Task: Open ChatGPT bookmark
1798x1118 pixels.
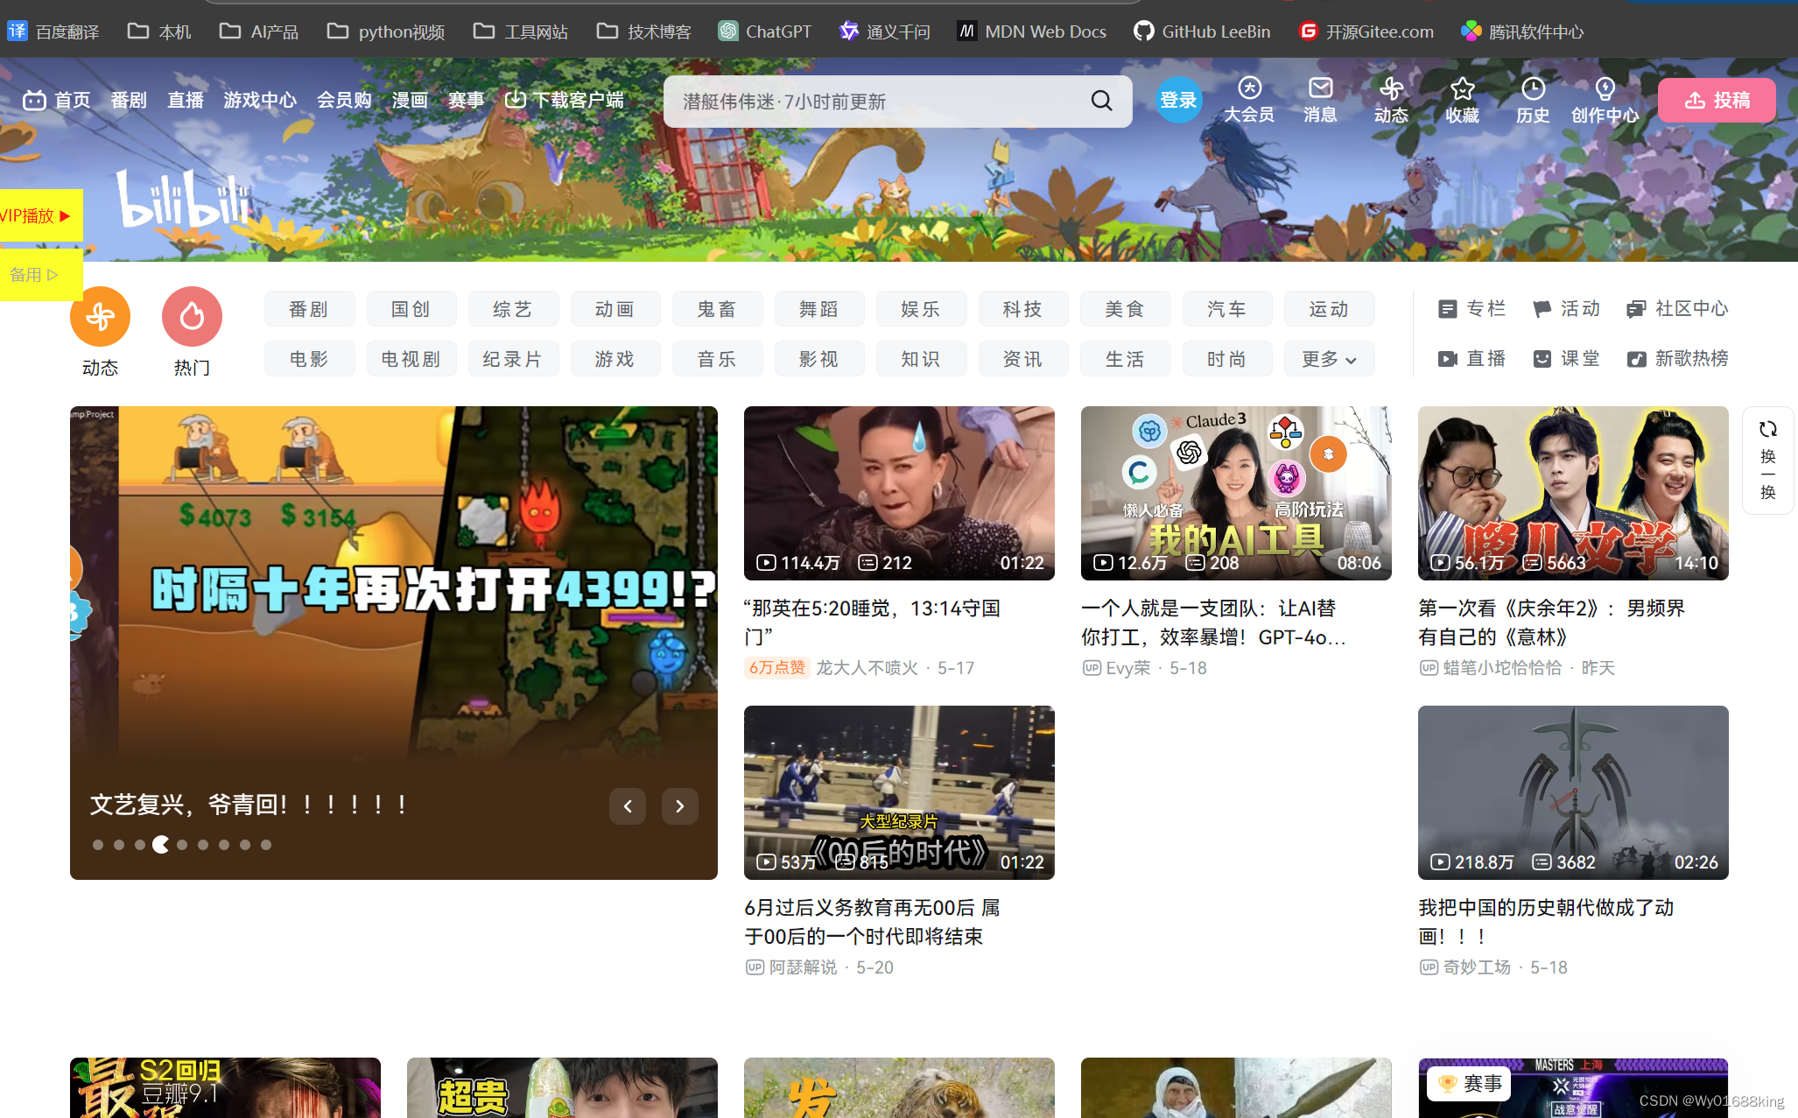Action: click(765, 32)
